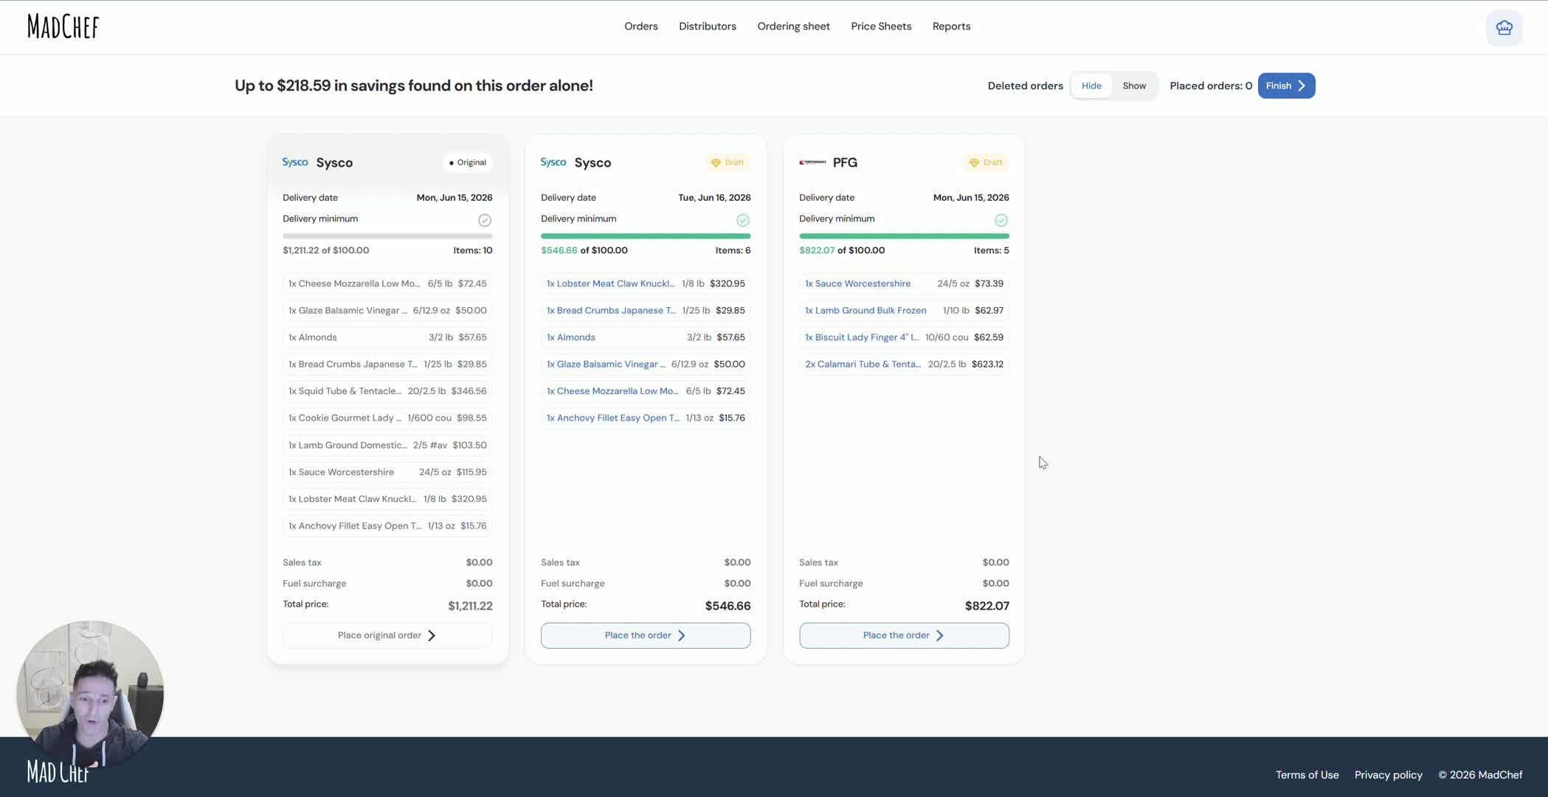Place the order on the PFG card
This screenshot has width=1548, height=797.
point(904,635)
